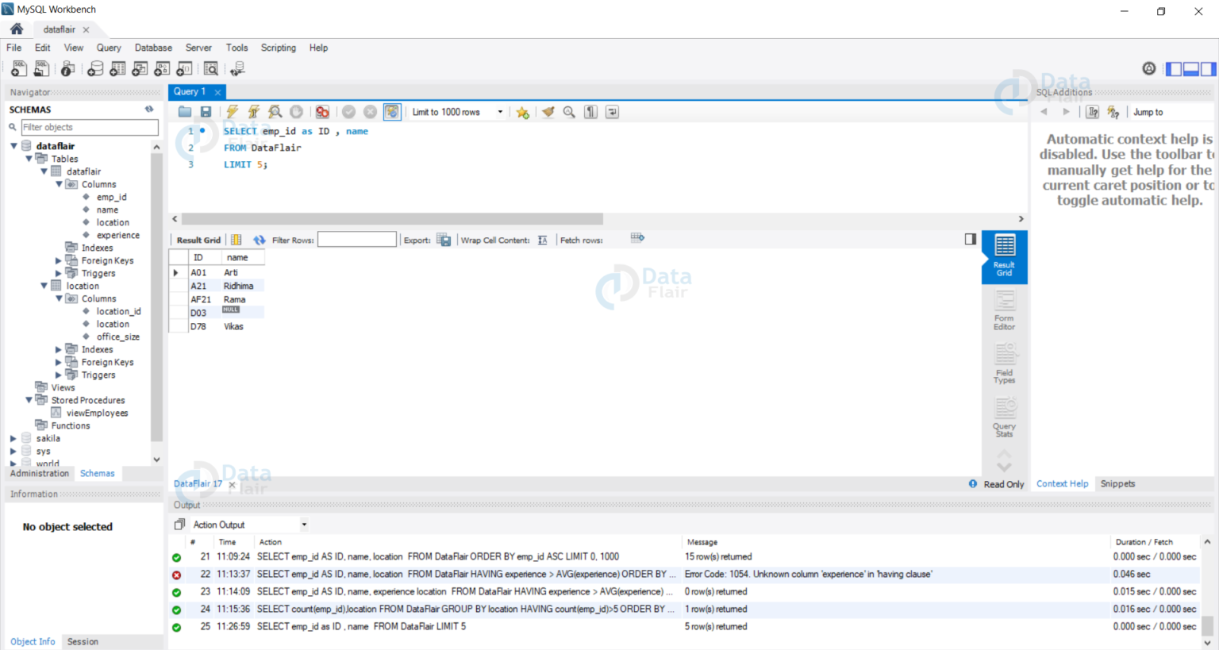The width and height of the screenshot is (1219, 650).
Task: Open Query Stats view
Action: pyautogui.click(x=1004, y=417)
